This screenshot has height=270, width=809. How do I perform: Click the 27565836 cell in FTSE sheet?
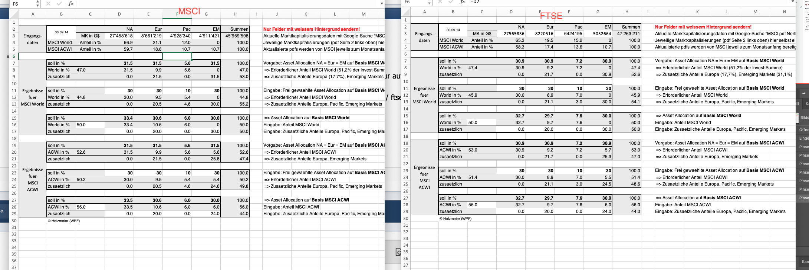[x=511, y=34]
